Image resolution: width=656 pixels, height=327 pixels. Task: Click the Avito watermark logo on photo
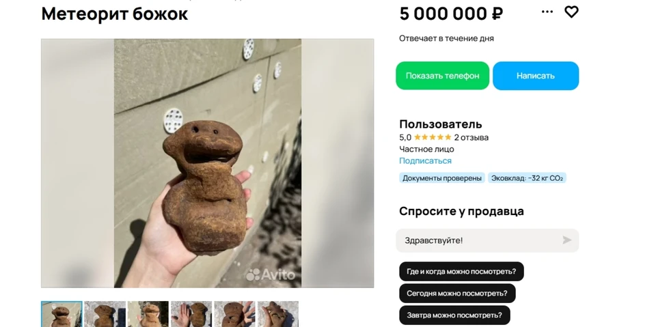point(271,274)
